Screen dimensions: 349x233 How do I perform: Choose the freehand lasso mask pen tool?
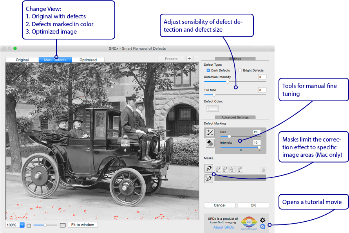click(x=208, y=178)
